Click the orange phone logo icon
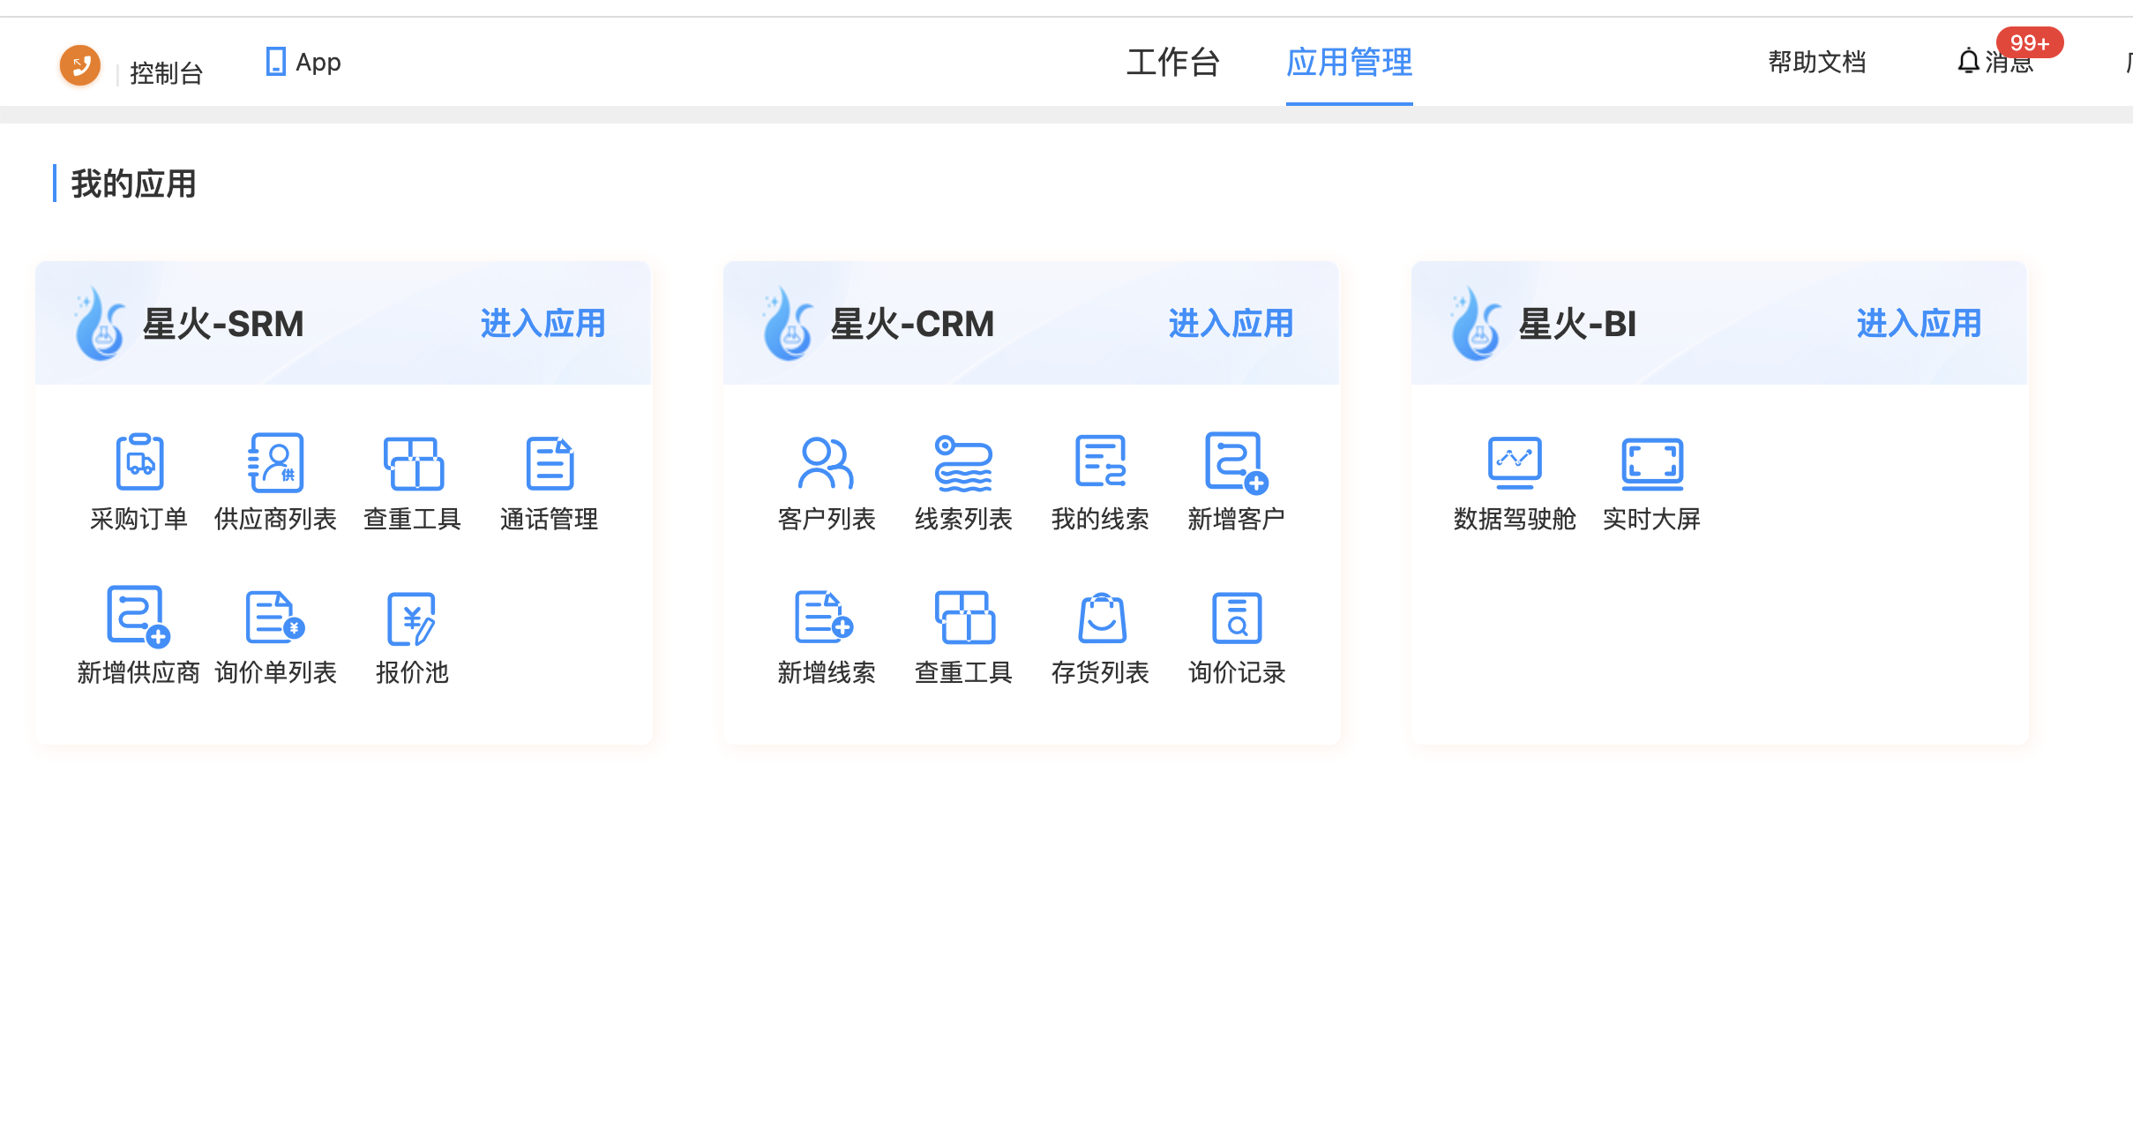Screen dimensions: 2133x1124 79,65
